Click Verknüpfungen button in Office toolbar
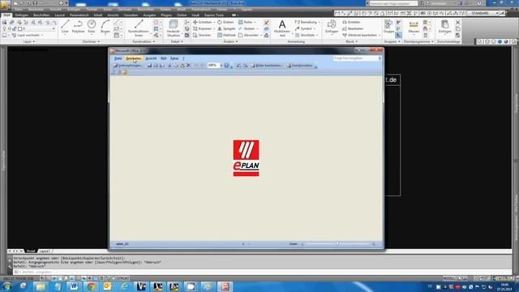Viewport: 519px width, 292px height. tap(128, 66)
